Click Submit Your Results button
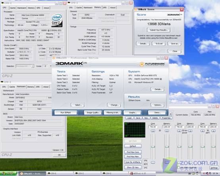 click(159, 30)
